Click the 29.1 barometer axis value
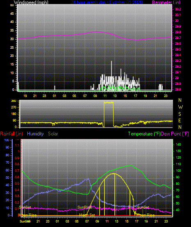The height and width of the screenshot is (227, 191). 178,72
